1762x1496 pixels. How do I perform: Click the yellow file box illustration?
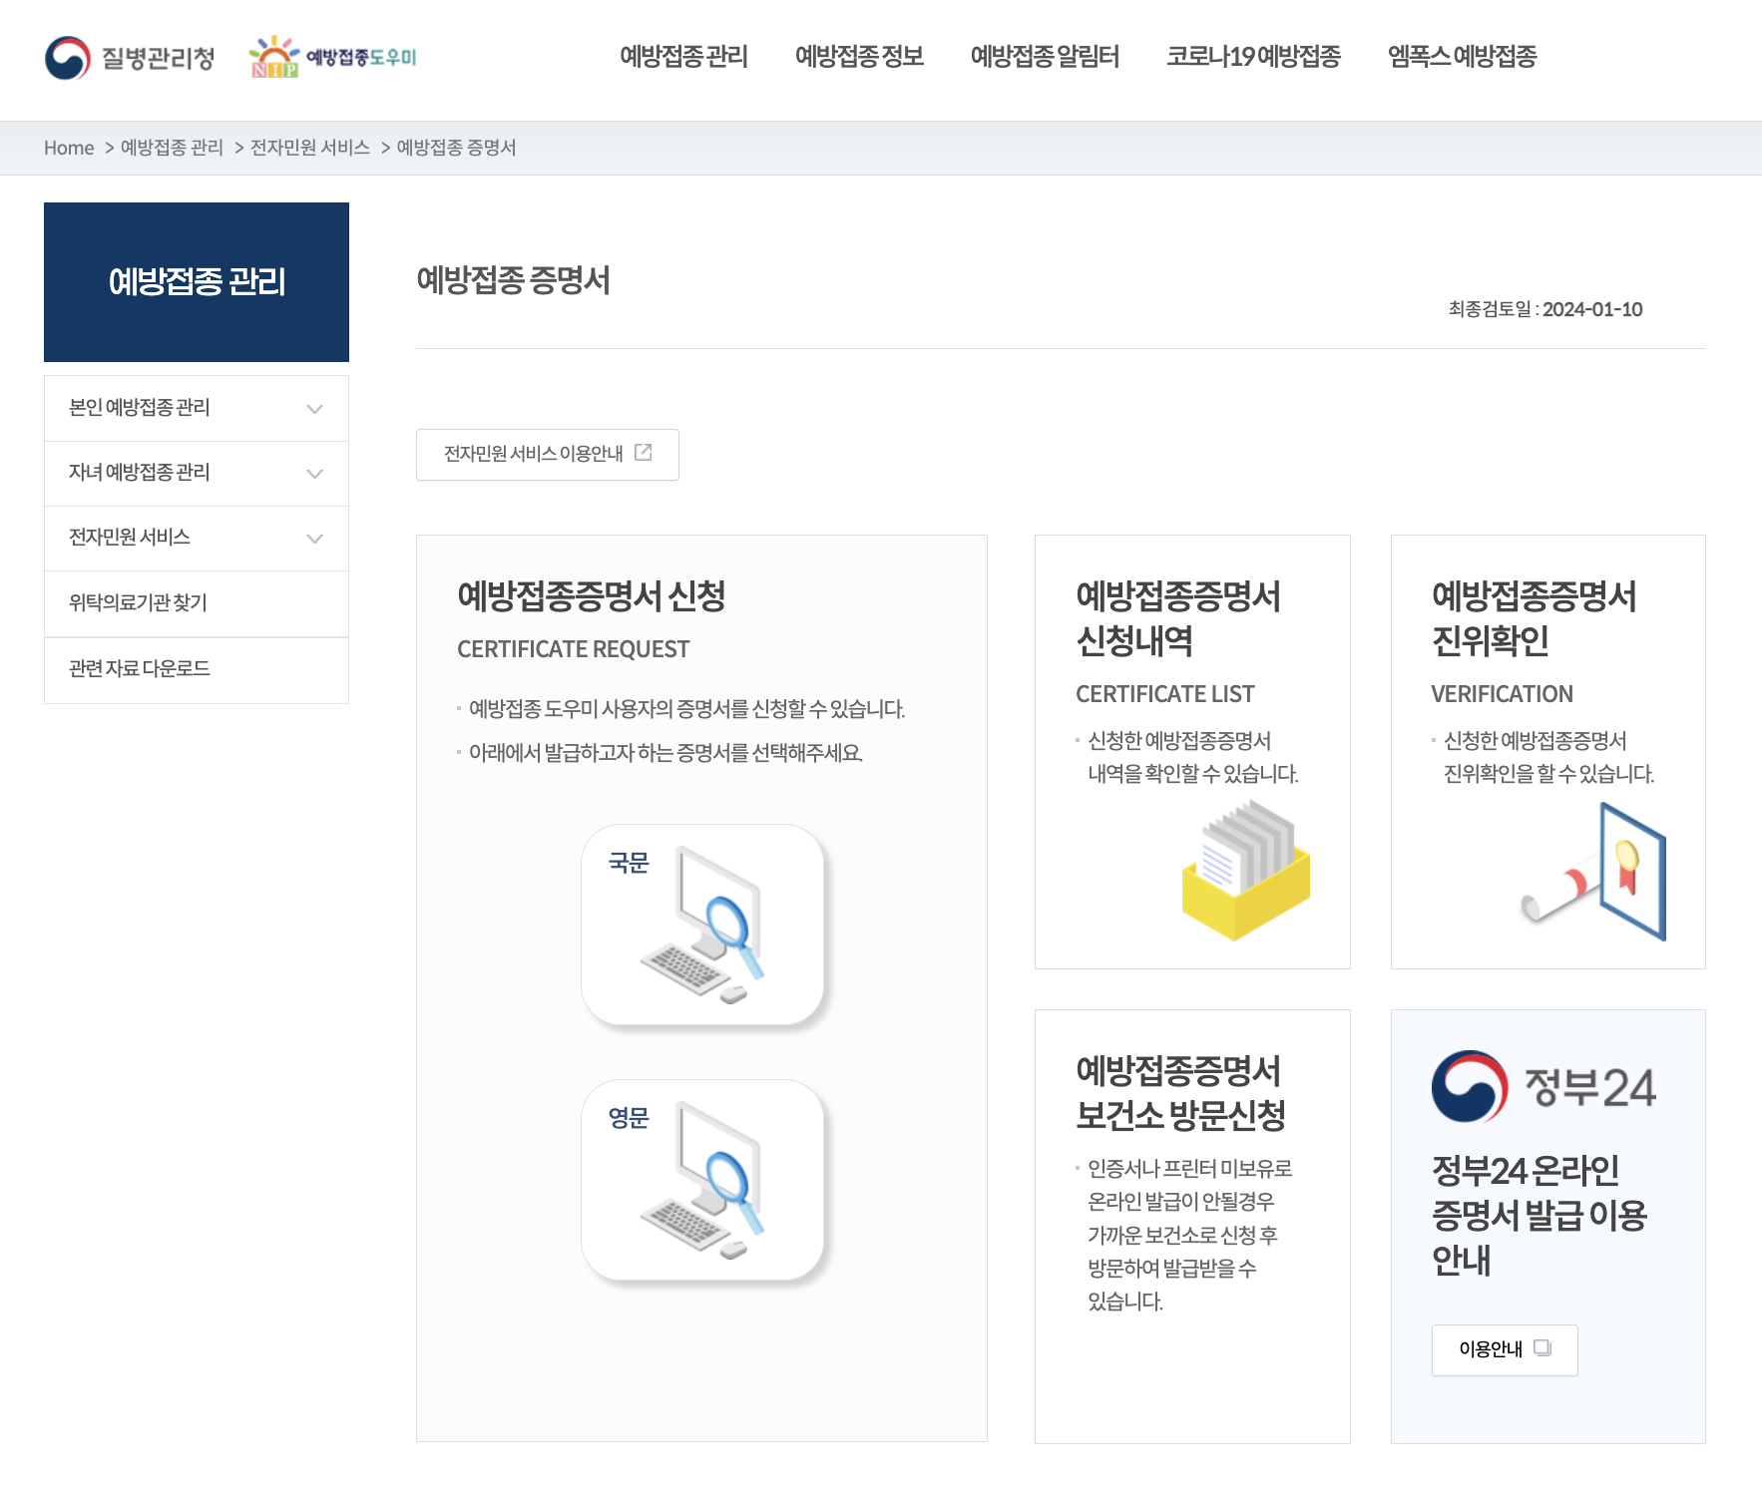coord(1245,872)
